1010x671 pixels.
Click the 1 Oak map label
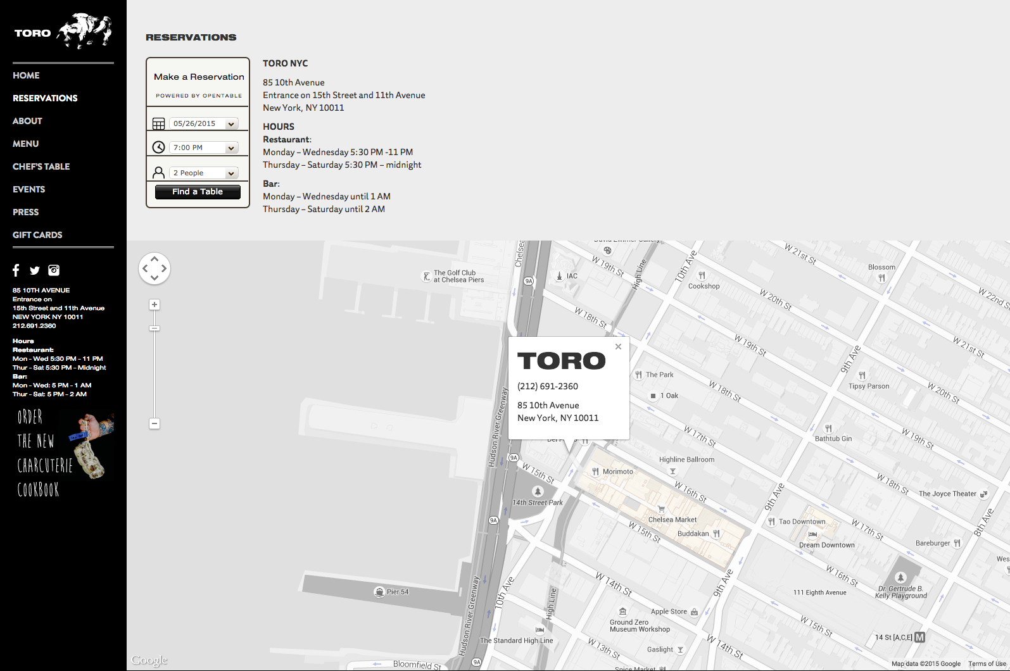point(669,396)
